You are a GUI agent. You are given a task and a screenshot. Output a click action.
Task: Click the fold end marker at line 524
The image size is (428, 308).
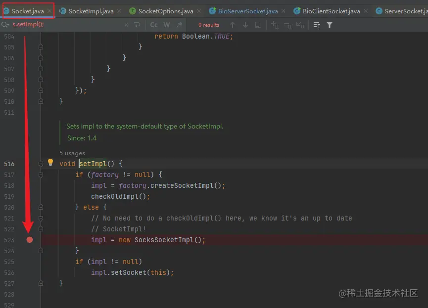(41, 251)
